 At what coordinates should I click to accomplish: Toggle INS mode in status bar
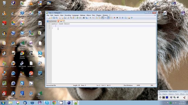pos(152,85)
